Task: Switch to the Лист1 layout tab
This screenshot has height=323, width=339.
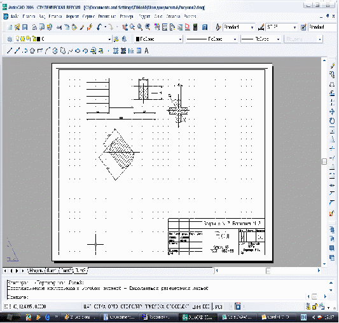Action: (52, 270)
